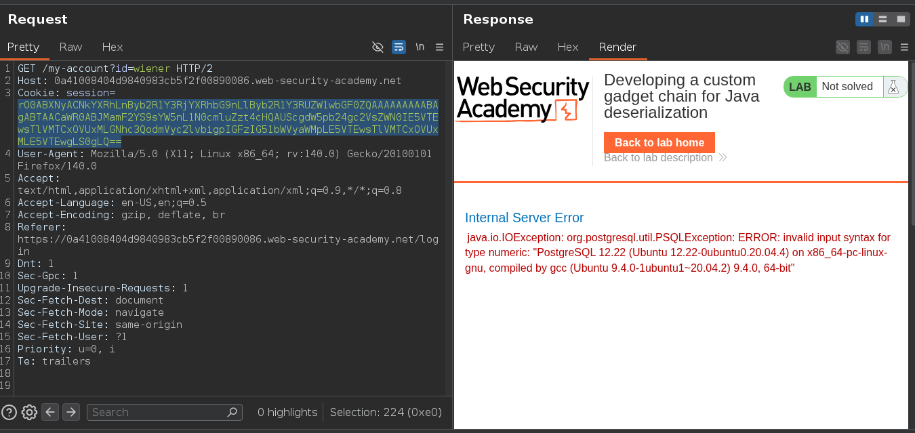Toggle hide non-printable characters in Request
915x433 pixels.
(378, 47)
